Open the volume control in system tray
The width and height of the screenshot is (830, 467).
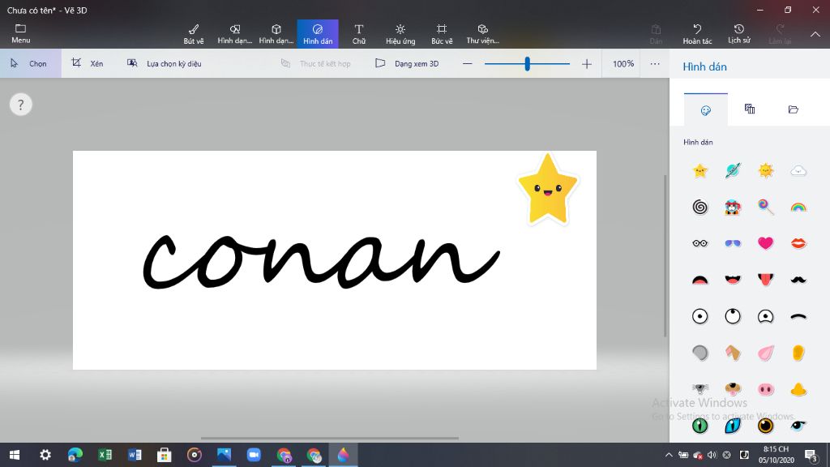point(712,455)
